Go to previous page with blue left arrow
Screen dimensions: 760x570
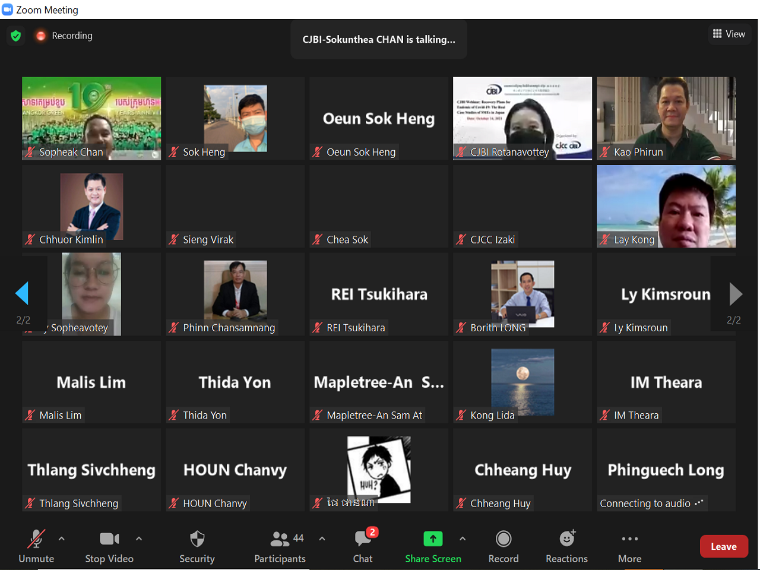click(23, 293)
